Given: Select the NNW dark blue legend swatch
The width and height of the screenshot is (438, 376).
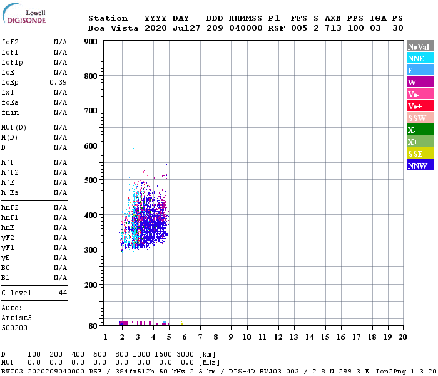Looking at the screenshot, I should point(420,165).
